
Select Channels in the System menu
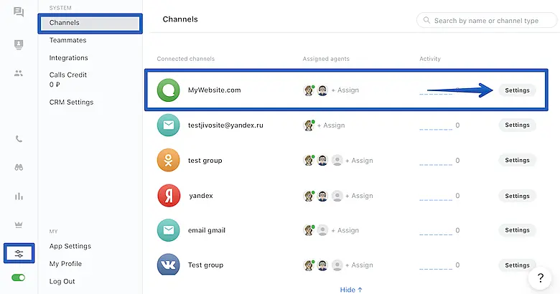(x=90, y=23)
